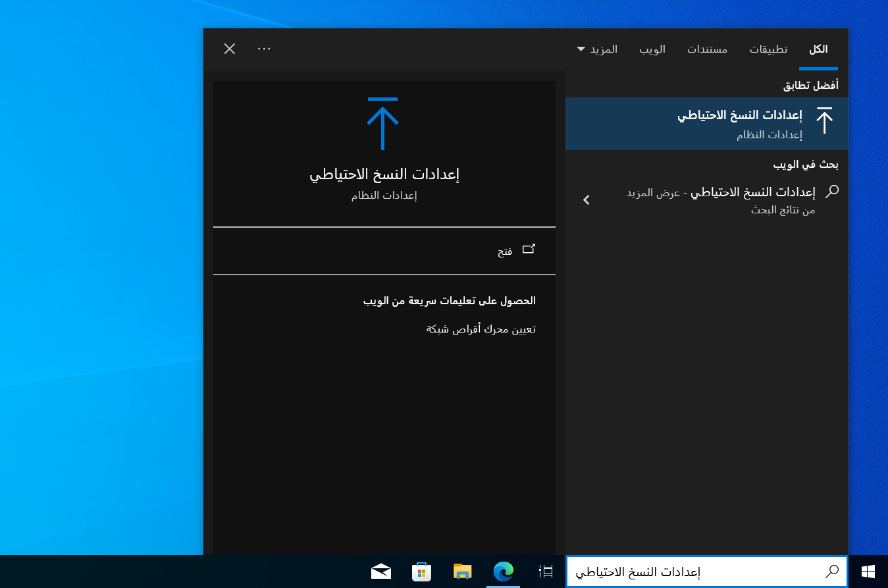Click the أفضل تطابق heading
The image size is (888, 588).
pyautogui.click(x=810, y=85)
